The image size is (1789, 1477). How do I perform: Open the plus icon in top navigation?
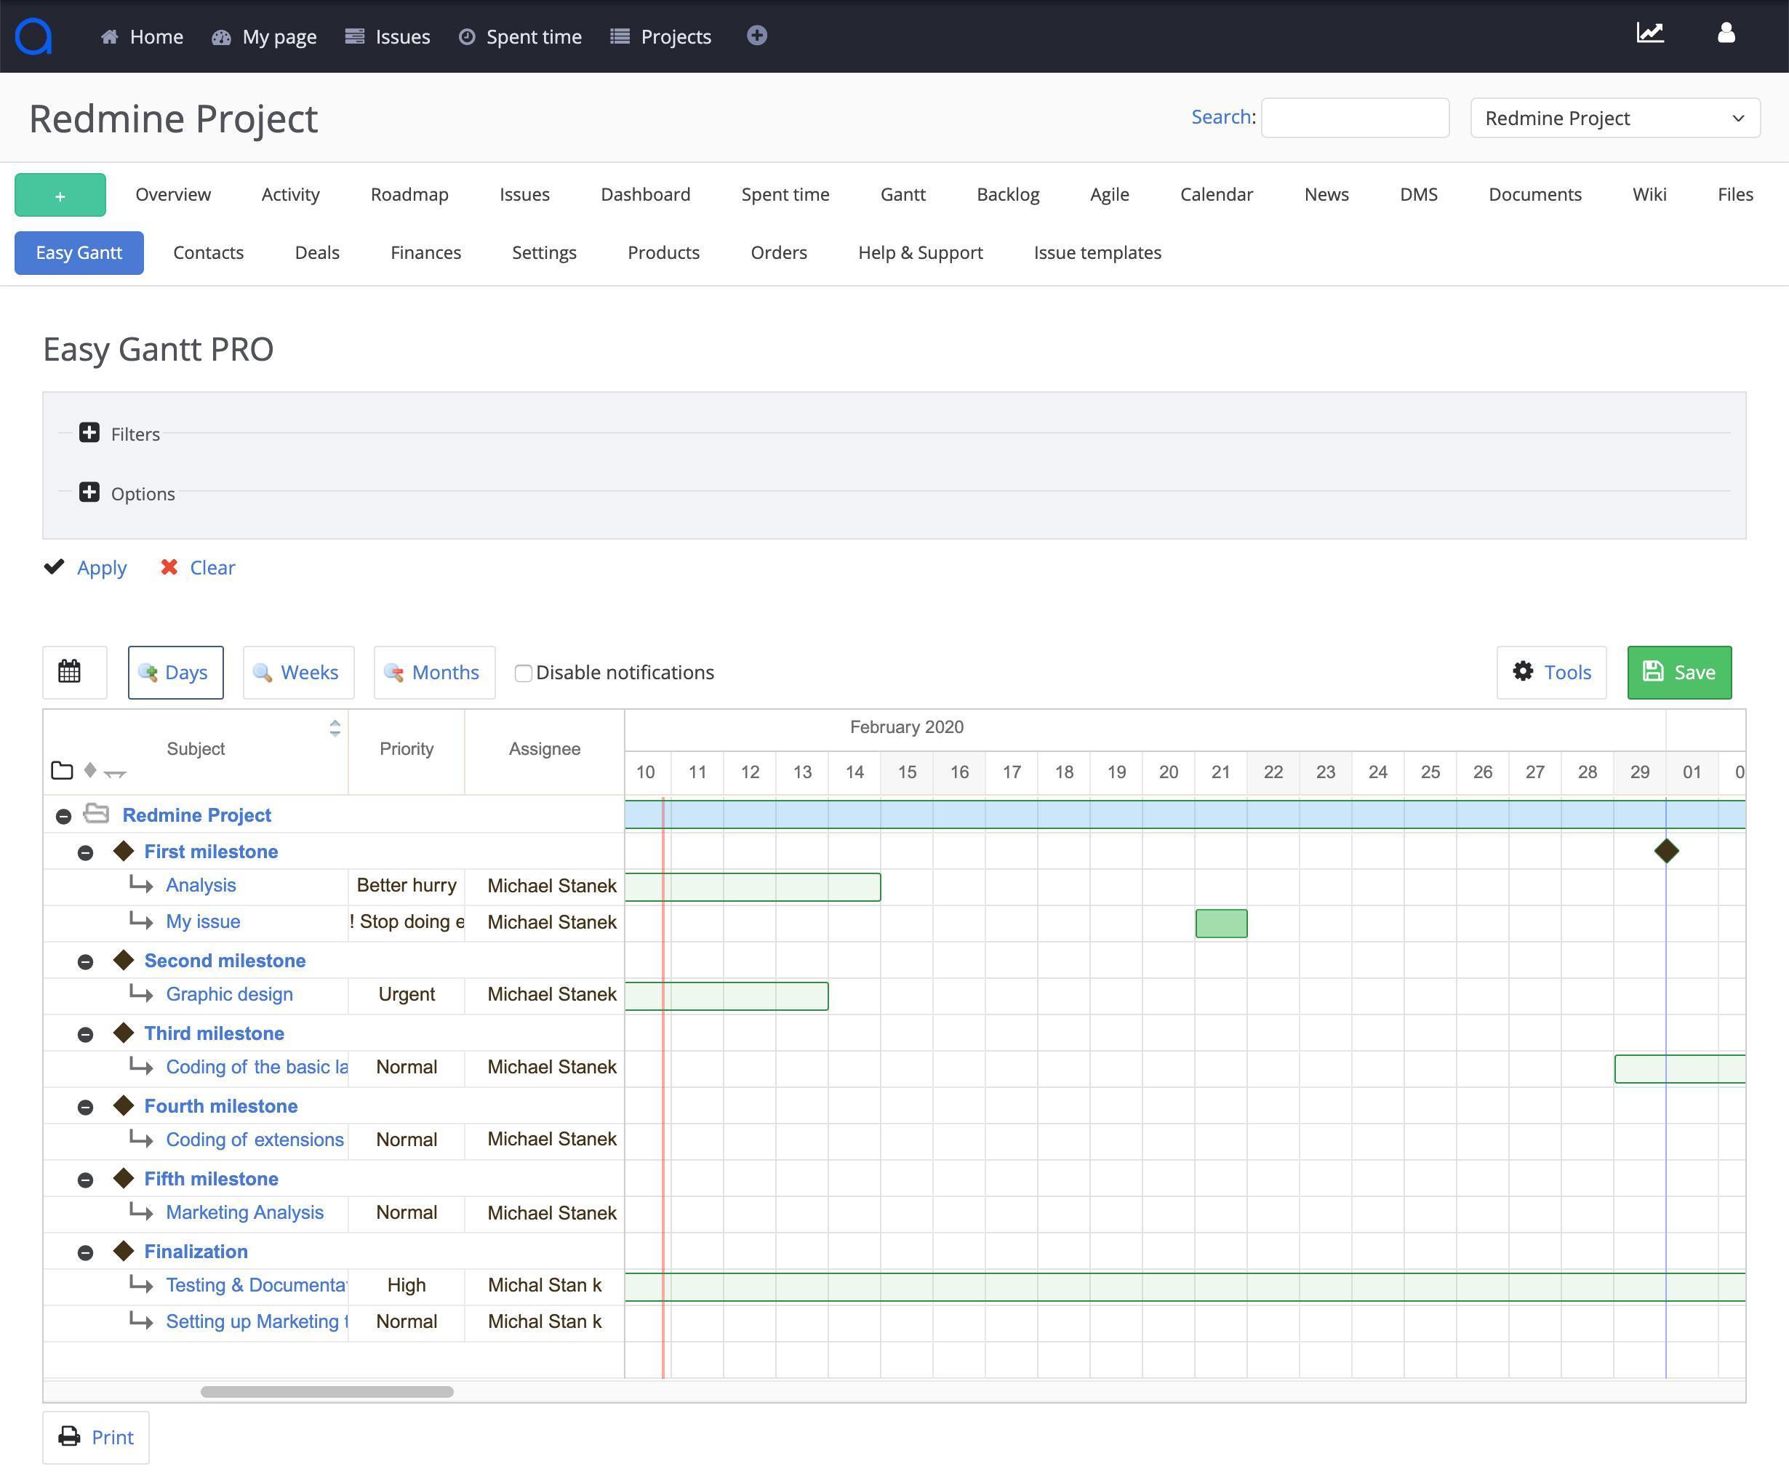tap(756, 35)
